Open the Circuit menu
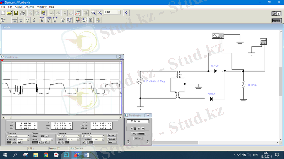This screenshot has height=159, width=284. (18, 7)
